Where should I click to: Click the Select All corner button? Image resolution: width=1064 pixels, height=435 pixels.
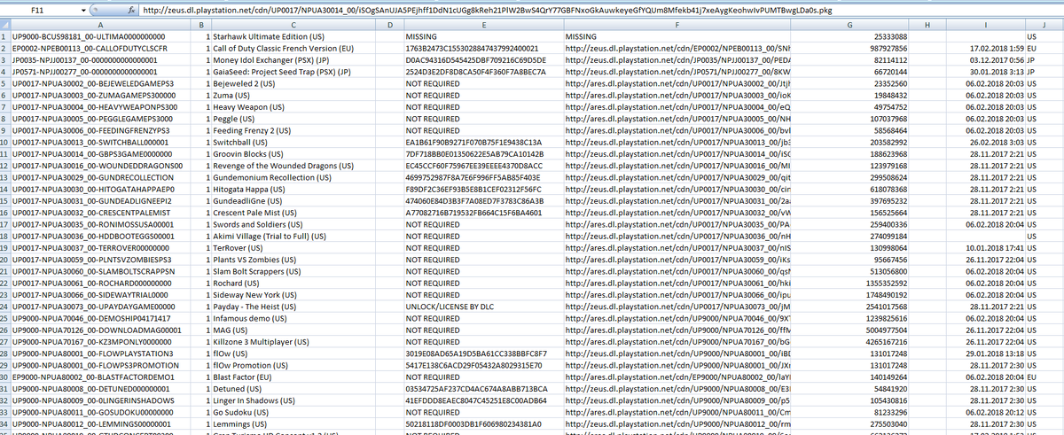[x=5, y=26]
